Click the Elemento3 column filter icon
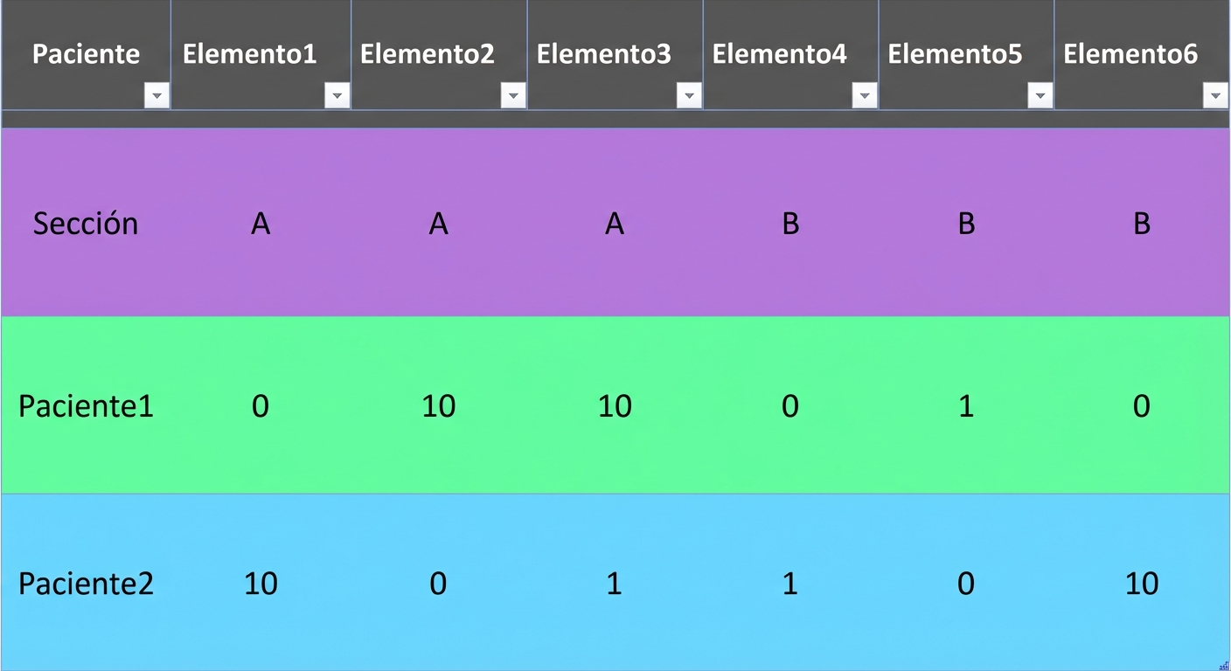Screen dimensions: 1231x671 689,94
